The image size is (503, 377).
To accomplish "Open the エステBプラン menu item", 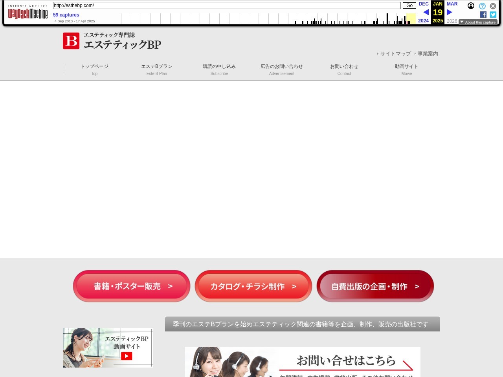I will (x=157, y=70).
